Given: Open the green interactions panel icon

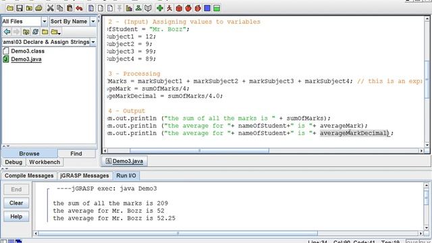Looking at the screenshot, I should coord(217,8).
